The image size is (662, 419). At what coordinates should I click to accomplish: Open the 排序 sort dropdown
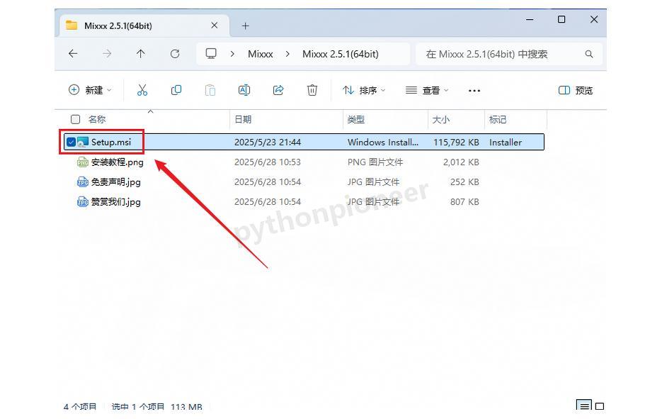coord(364,90)
